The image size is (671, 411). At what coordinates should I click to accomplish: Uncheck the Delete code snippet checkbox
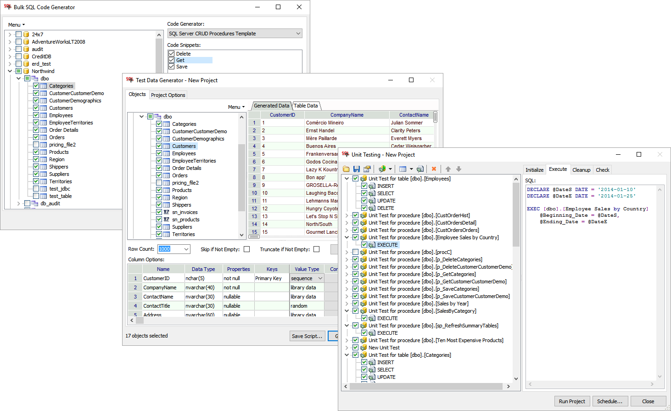point(172,54)
